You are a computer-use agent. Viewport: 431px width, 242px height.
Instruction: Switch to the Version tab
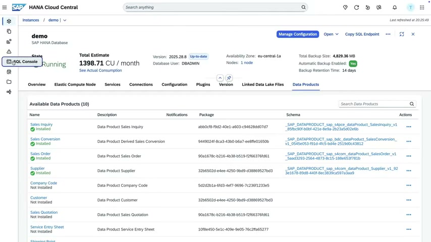coord(226,84)
